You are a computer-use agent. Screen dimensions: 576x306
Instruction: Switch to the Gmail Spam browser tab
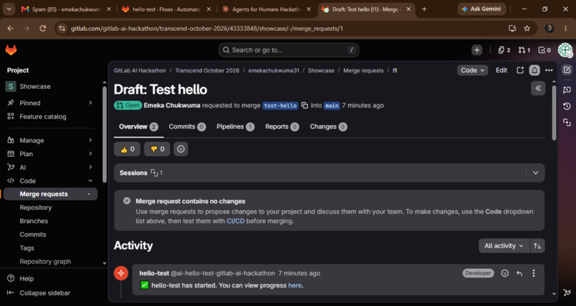[x=66, y=9]
